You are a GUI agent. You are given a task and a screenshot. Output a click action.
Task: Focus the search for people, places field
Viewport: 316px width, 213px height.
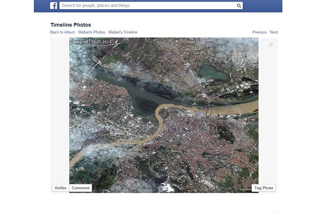(148, 6)
